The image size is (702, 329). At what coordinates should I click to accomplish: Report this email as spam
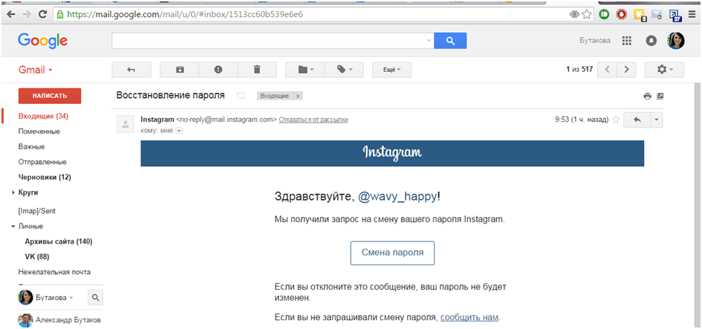click(x=218, y=70)
